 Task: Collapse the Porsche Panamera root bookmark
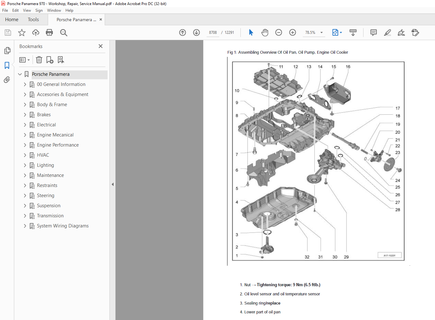(20, 74)
